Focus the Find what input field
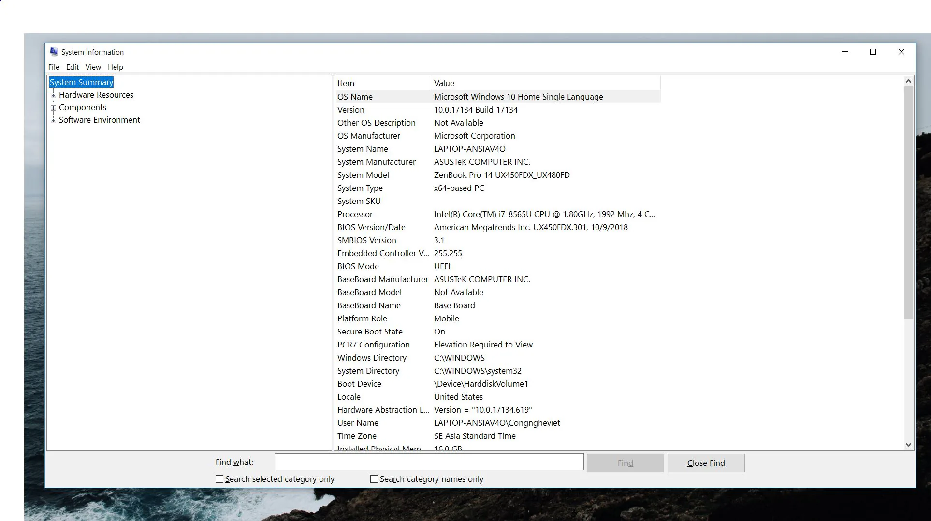Screen dimensions: 931x521 click(x=429, y=462)
